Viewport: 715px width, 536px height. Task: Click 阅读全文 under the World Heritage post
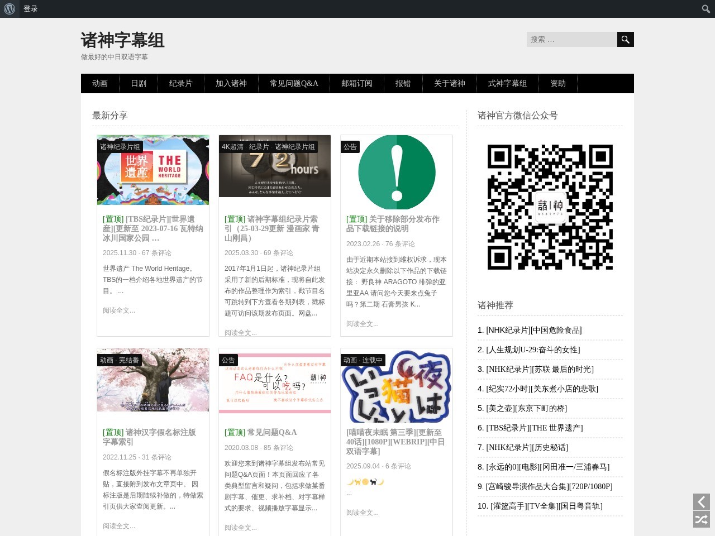pos(118,310)
